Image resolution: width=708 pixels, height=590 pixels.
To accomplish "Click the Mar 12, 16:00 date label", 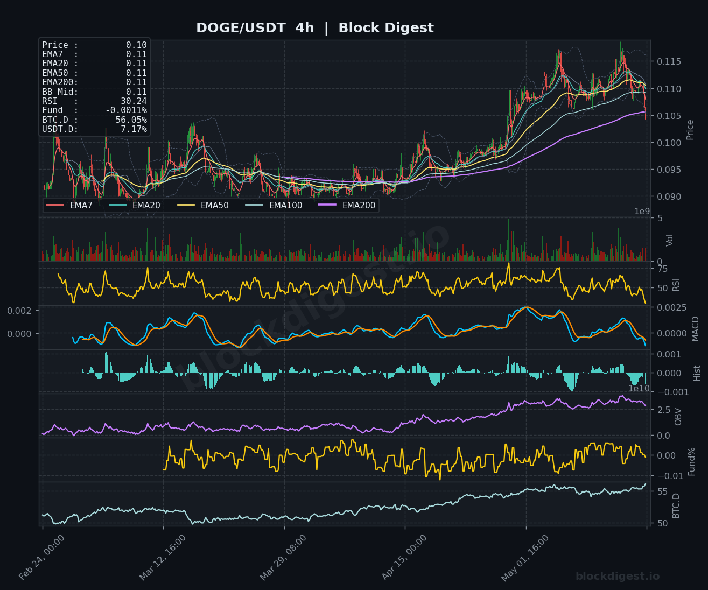I will pyautogui.click(x=163, y=558).
